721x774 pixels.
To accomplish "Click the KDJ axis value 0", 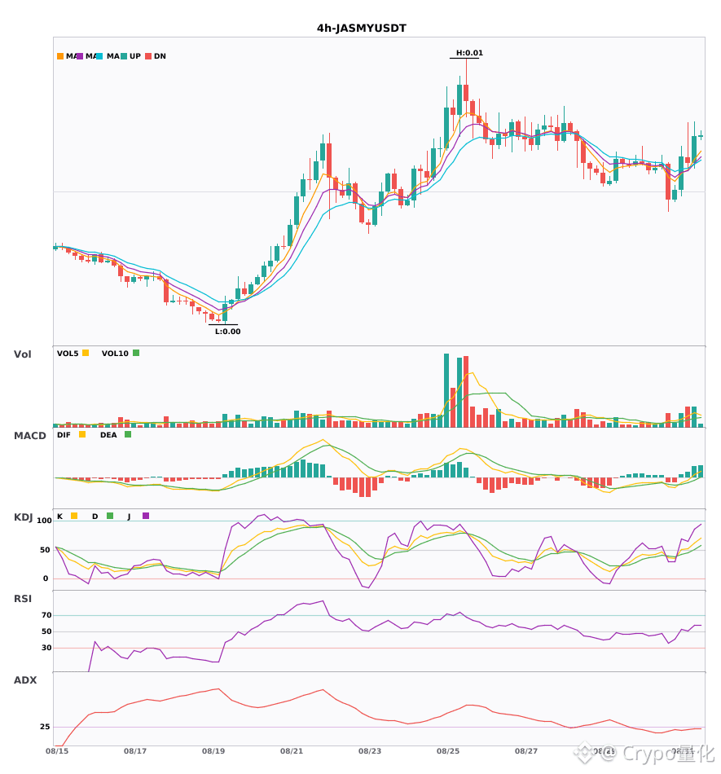I will (x=46, y=578).
